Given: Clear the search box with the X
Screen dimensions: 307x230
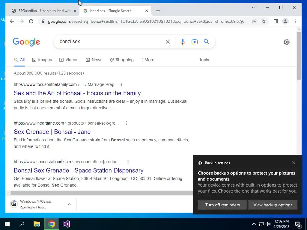Looking at the screenshot, I should click(168, 41).
